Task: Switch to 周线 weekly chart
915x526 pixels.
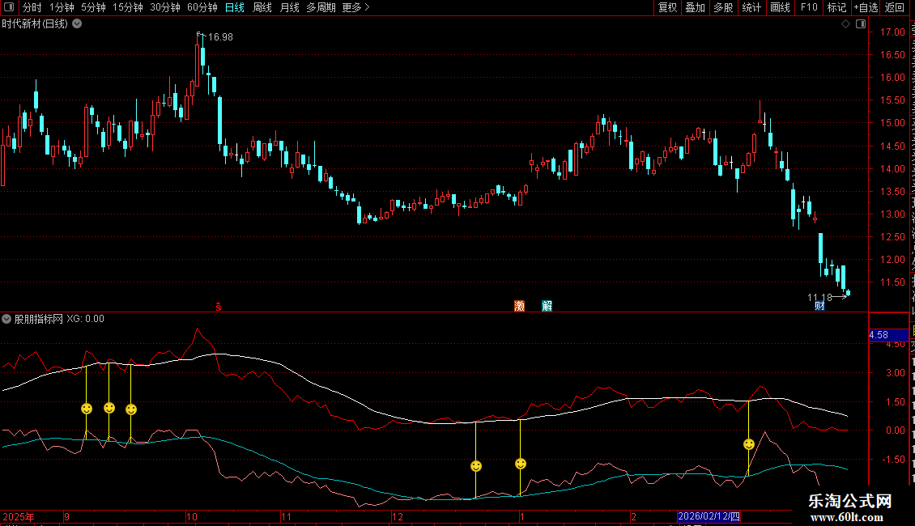Action: pyautogui.click(x=262, y=7)
